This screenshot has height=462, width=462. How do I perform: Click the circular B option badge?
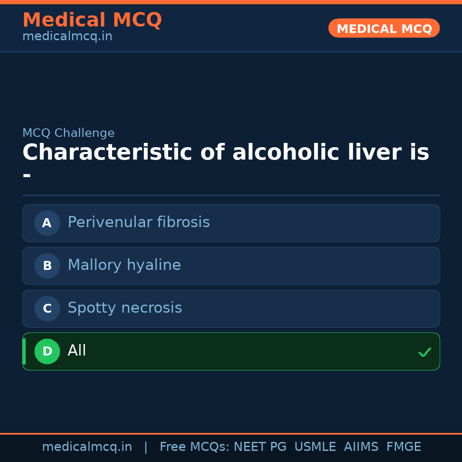click(x=47, y=266)
